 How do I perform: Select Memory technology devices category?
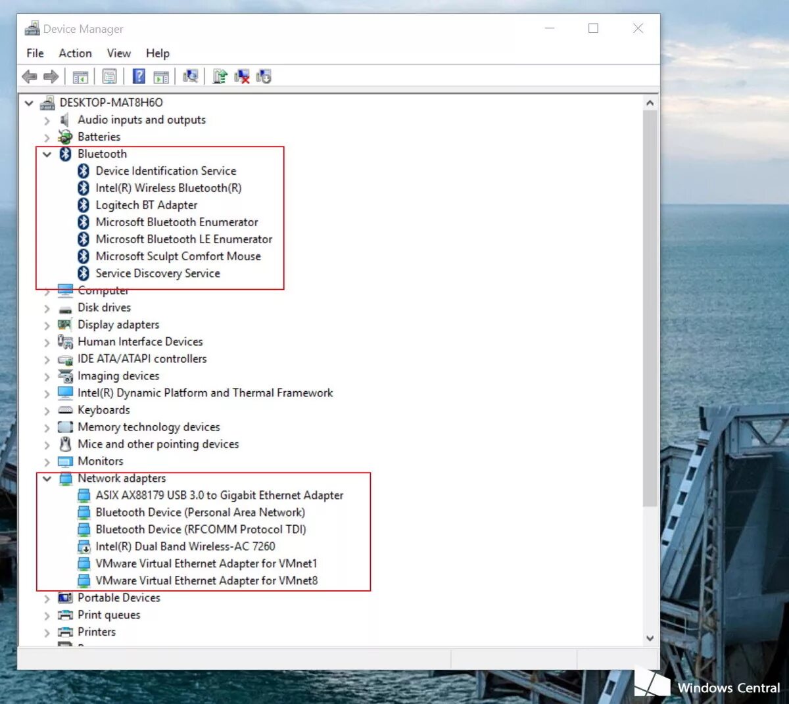point(149,427)
